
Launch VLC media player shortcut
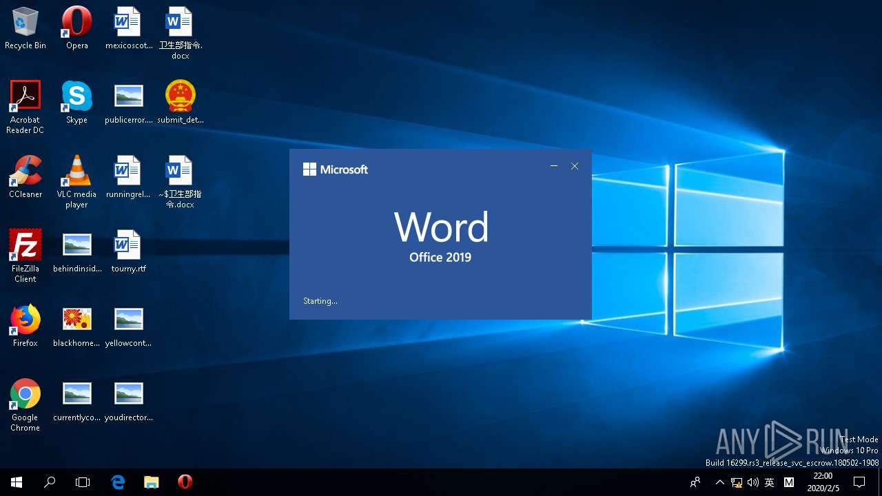(x=76, y=182)
